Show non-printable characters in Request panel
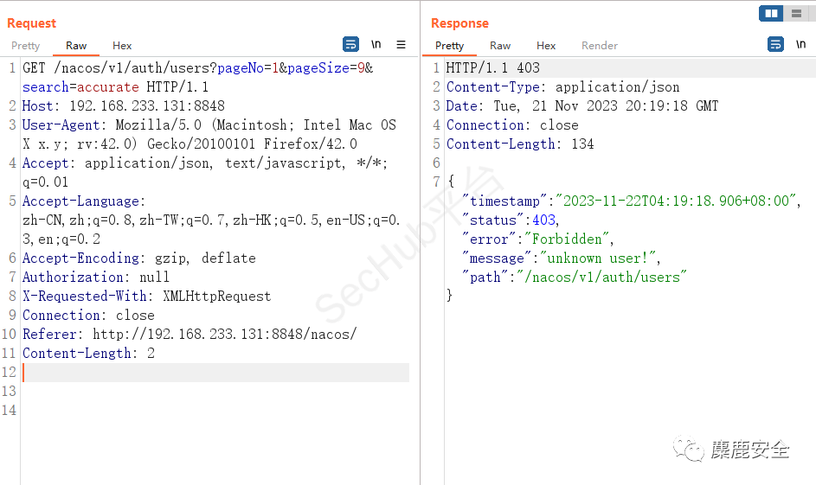 [376, 44]
